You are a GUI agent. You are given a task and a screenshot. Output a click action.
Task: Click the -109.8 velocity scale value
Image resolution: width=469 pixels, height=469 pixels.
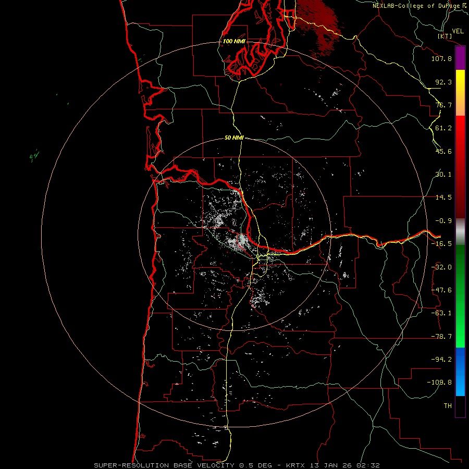pos(439,382)
